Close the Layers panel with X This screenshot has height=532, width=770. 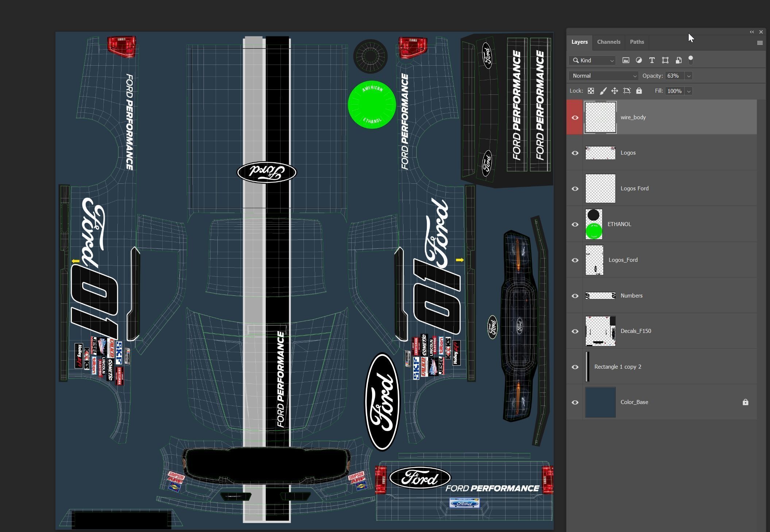point(761,32)
